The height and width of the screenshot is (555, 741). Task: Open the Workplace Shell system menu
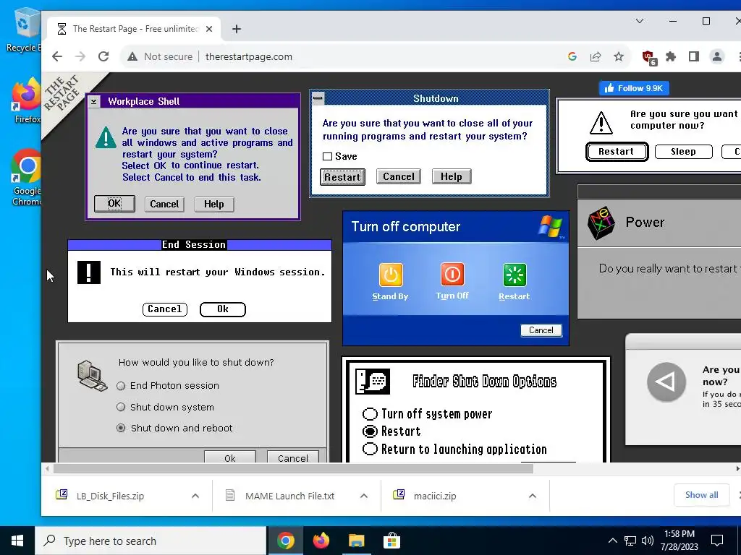pyautogui.click(x=93, y=101)
